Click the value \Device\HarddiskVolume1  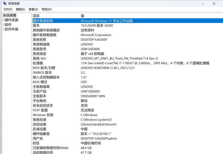pos(99,124)
